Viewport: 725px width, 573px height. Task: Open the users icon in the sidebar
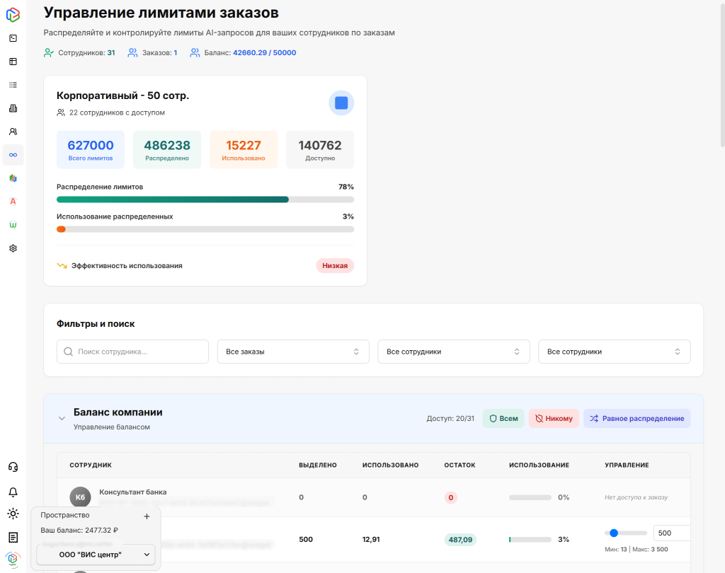coord(13,132)
